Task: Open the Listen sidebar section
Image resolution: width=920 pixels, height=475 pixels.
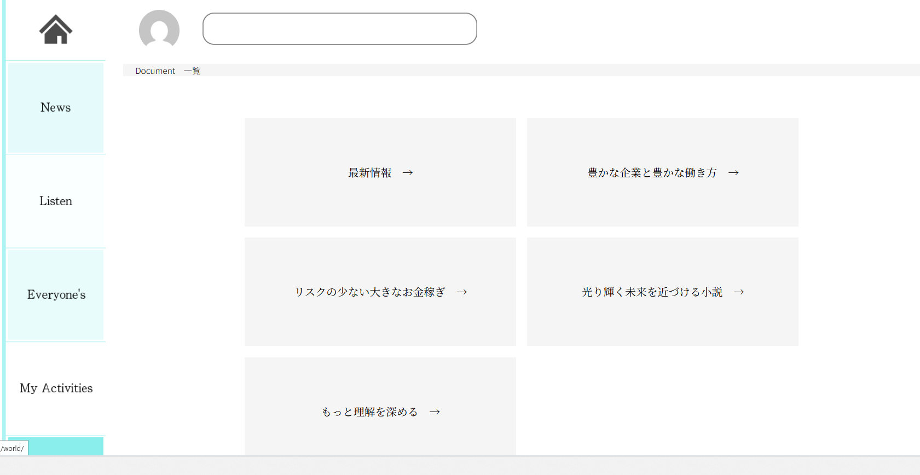Action: coord(56,201)
